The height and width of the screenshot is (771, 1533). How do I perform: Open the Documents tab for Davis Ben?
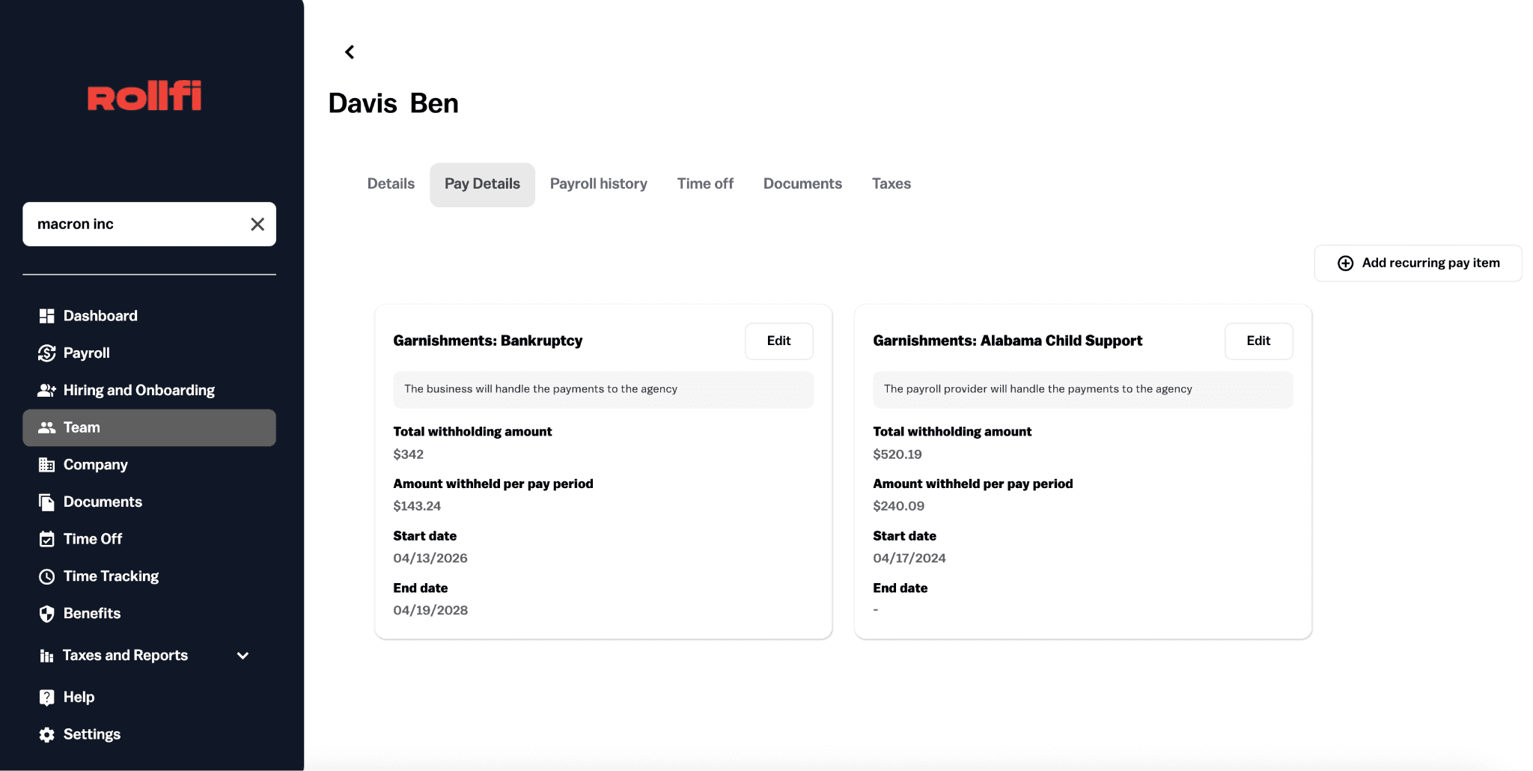[x=802, y=184]
